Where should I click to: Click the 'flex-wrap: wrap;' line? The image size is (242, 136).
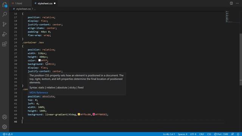[x=39, y=35]
